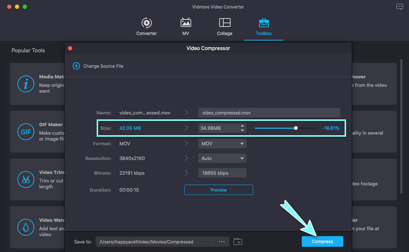Select the Video Trimmer scissors icon
409x252 pixels.
pyautogui.click(x=25, y=179)
